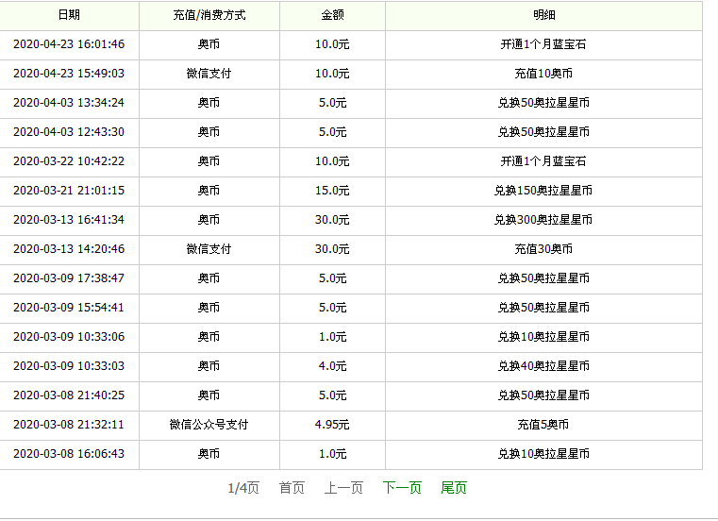
Task: Click the date 2020-03-08 16:06:43 cell
Action: (69, 454)
